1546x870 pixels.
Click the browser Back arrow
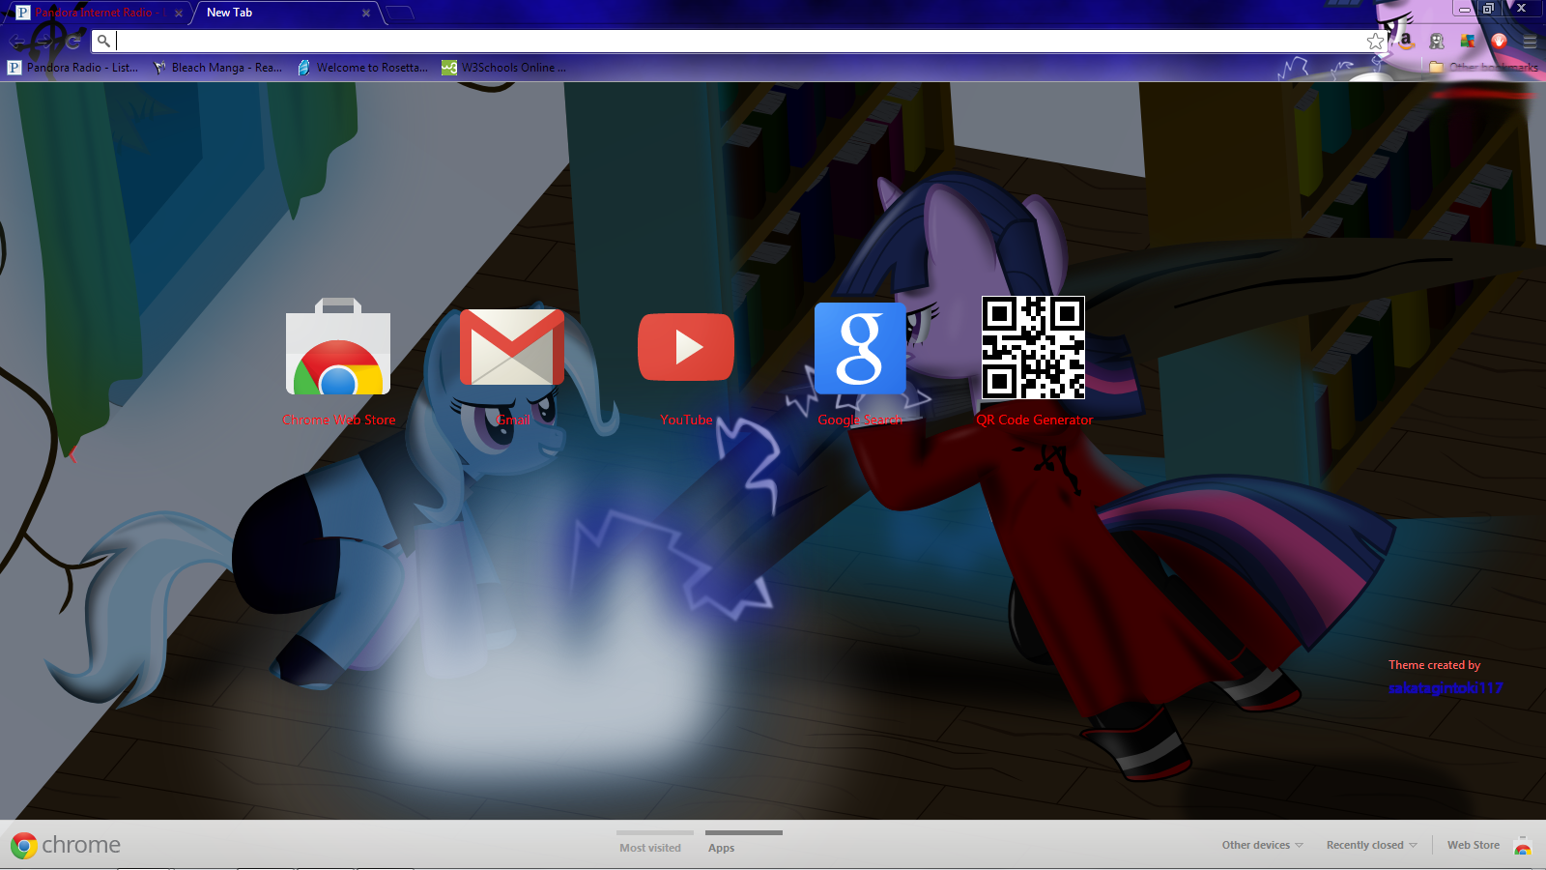pos(17,42)
